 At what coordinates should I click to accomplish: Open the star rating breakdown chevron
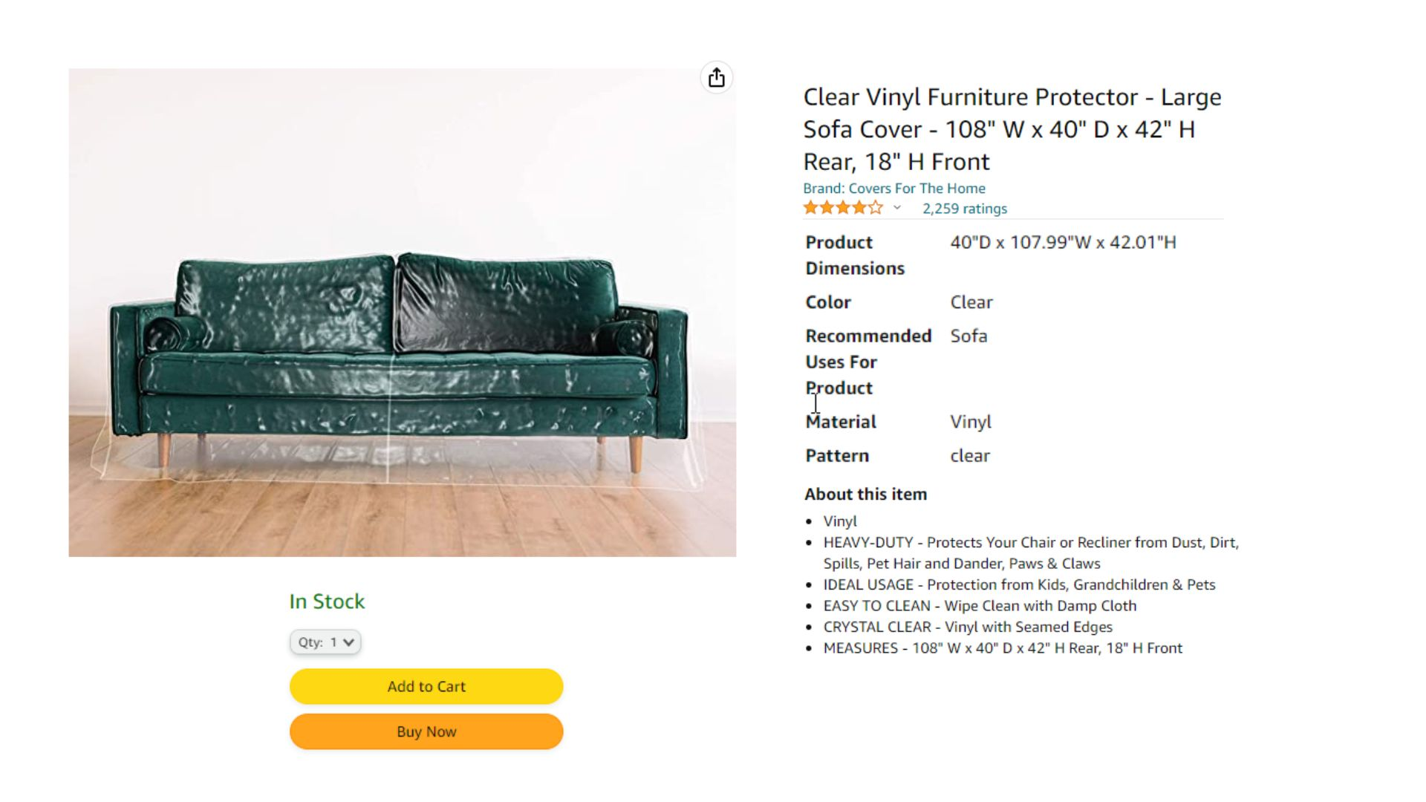[x=897, y=208]
